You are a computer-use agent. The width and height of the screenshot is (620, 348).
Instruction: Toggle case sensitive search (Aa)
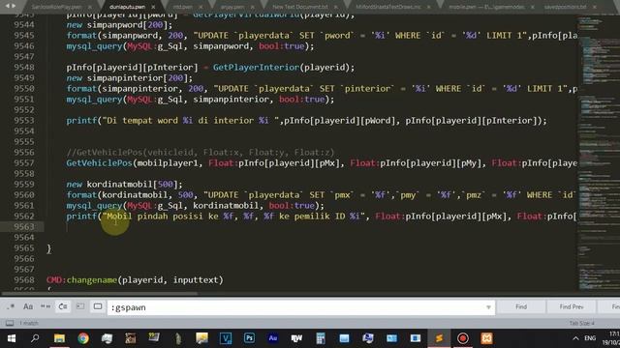coord(28,306)
